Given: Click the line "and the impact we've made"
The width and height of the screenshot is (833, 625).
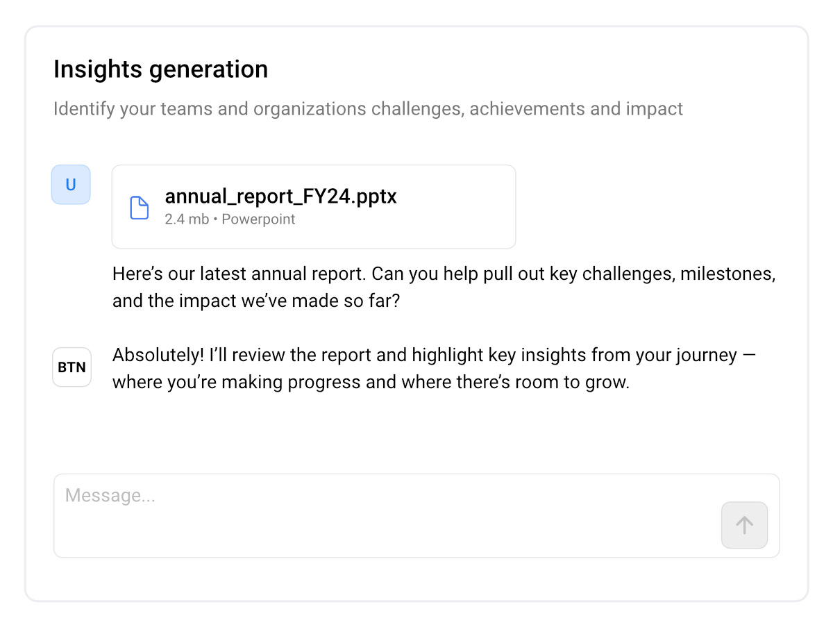Looking at the screenshot, I should (x=255, y=302).
